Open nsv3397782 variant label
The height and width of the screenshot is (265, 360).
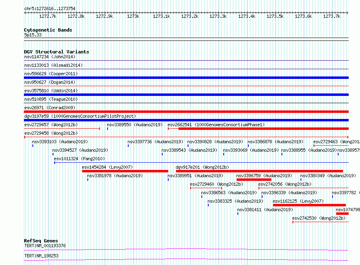pyautogui.click(x=346, y=193)
